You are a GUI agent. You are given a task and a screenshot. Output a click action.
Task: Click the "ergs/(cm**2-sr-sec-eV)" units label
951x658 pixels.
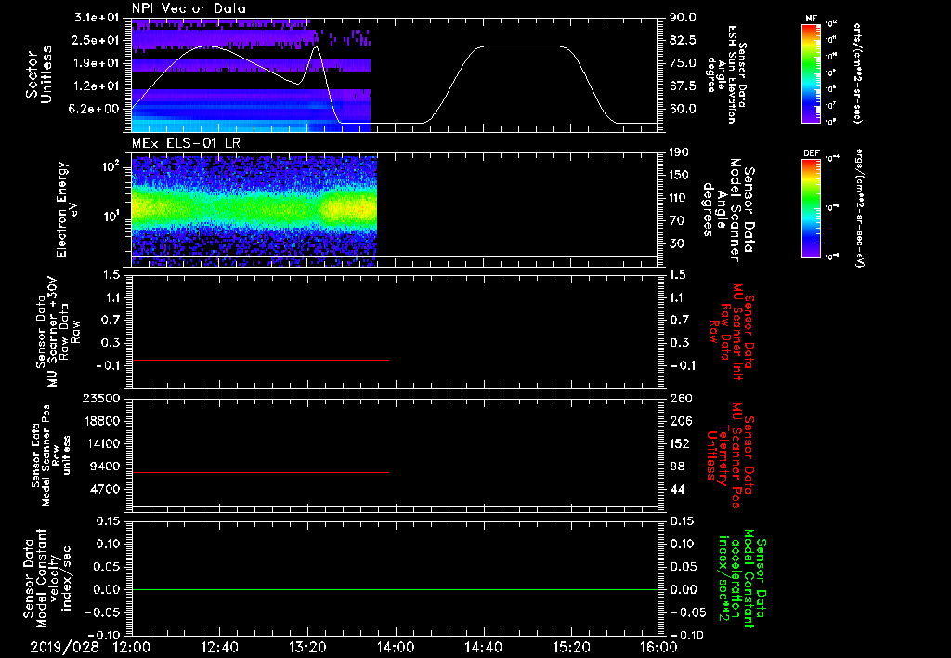[859, 208]
